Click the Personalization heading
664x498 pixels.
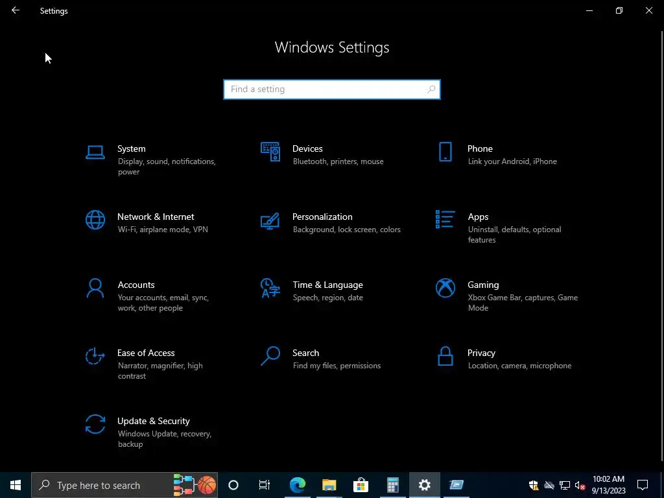coord(322,217)
